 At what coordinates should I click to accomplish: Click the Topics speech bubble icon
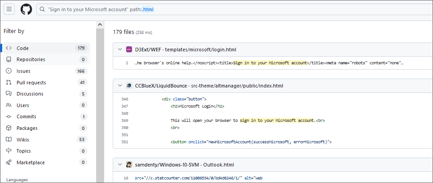(8, 151)
